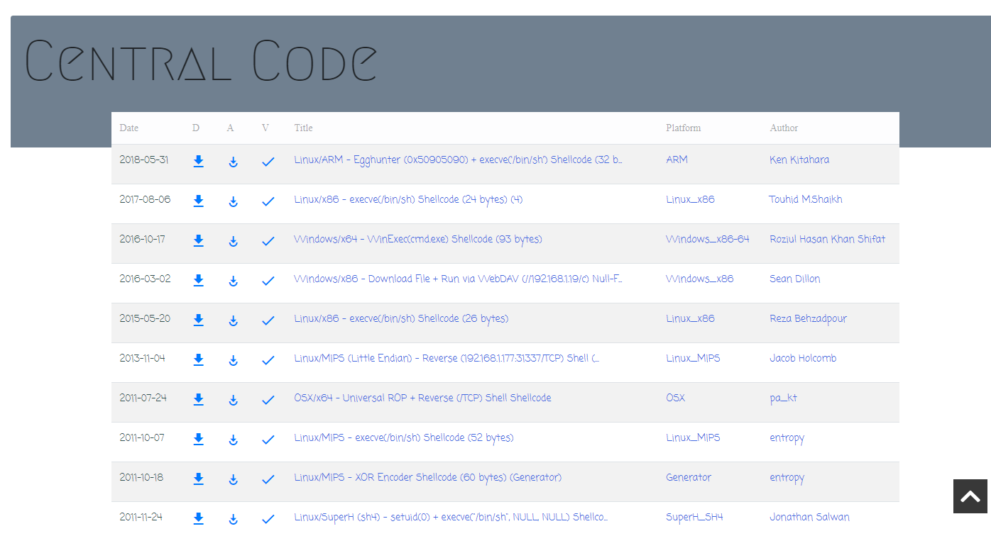Screen dimensions: 991x536
Task: Click the Date column header
Action: [x=128, y=128]
